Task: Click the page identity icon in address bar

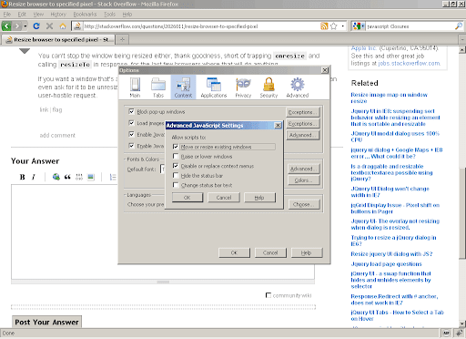Action: pyautogui.click(x=77, y=26)
